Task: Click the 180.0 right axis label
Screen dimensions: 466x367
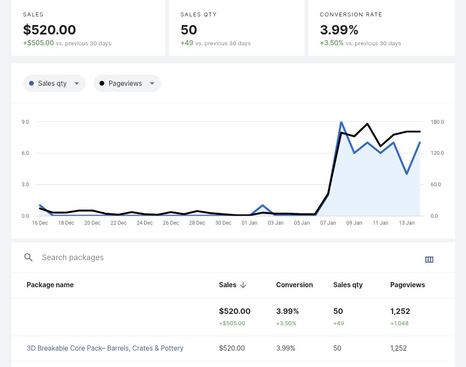Action: coord(437,122)
